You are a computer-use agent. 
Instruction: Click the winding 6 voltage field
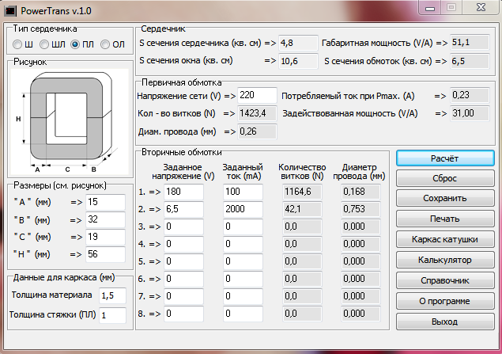[183, 279]
